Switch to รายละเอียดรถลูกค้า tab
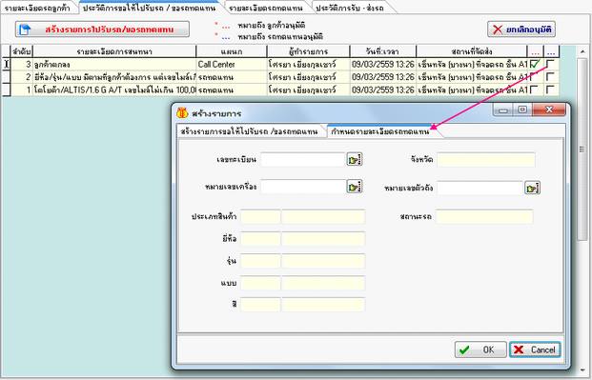The height and width of the screenshot is (380, 592). click(x=37, y=8)
